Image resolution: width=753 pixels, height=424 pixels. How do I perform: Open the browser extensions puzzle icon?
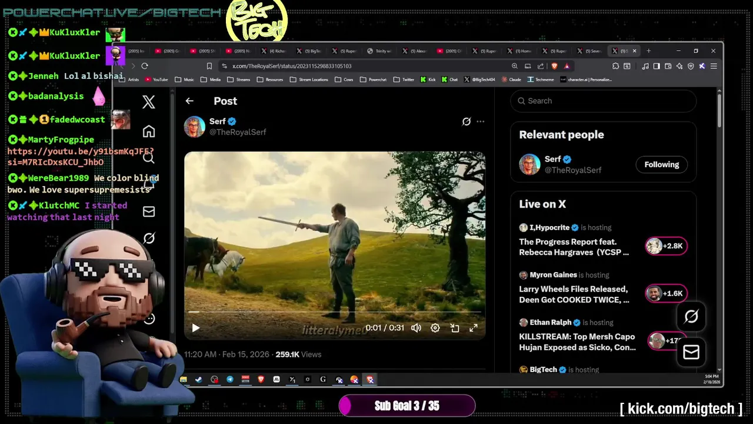(x=615, y=66)
